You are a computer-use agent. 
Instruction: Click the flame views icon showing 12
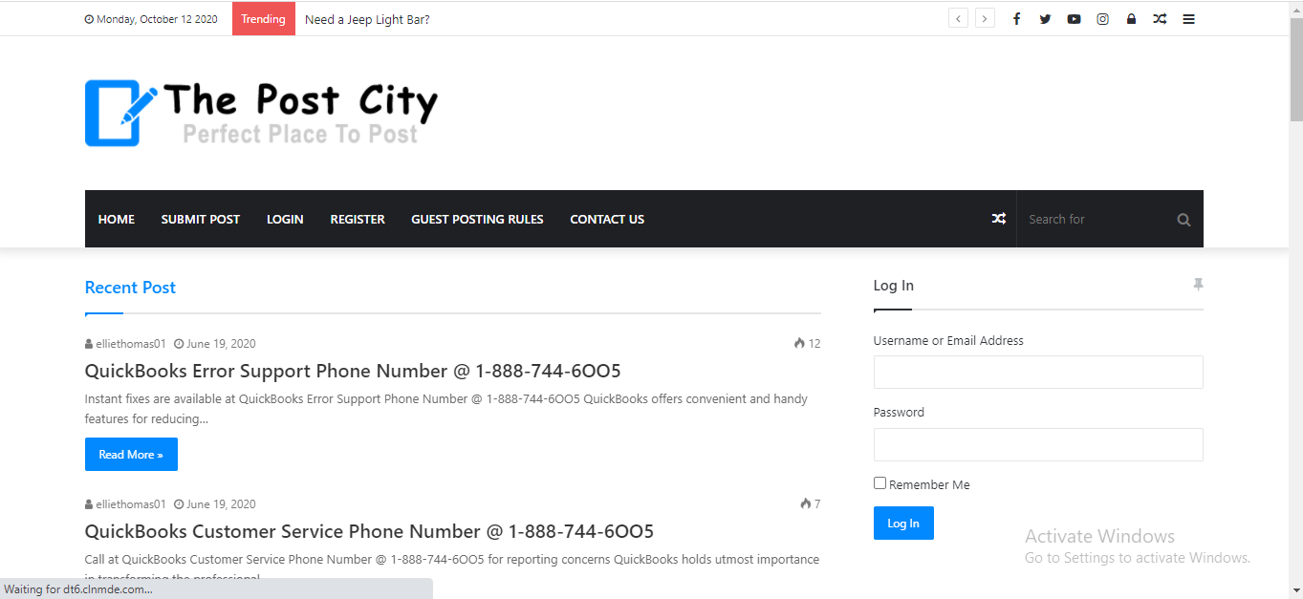(x=799, y=343)
